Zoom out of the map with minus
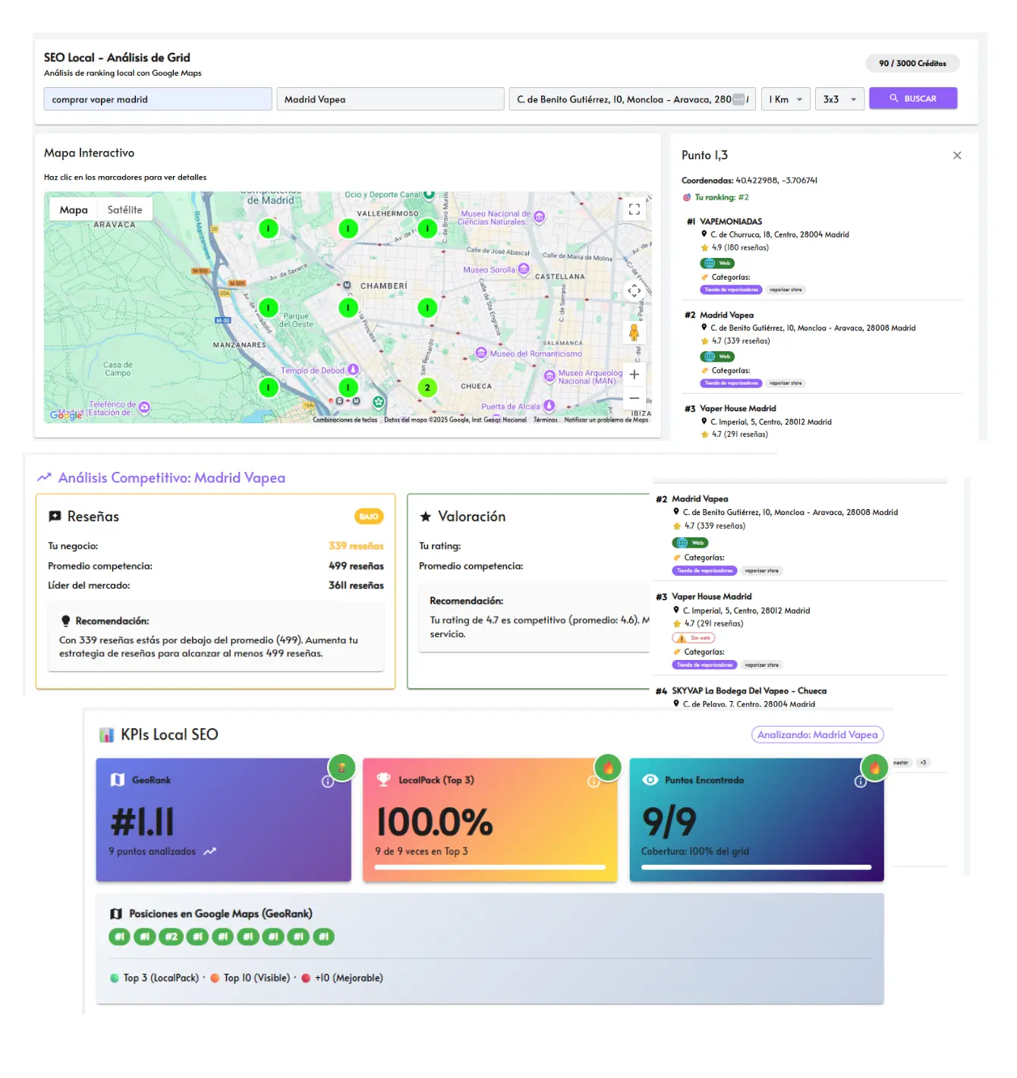1017x1078 pixels. click(634, 398)
